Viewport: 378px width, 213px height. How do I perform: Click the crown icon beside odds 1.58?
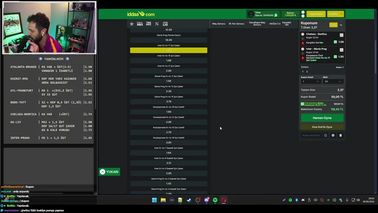[335, 42]
